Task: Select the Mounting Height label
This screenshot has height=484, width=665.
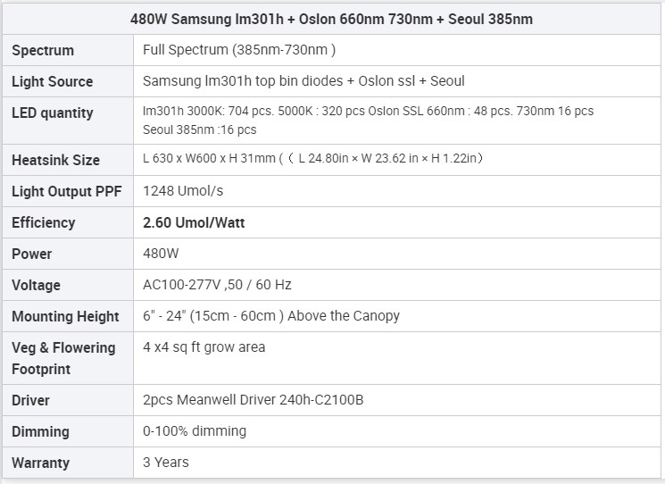Action: pyautogui.click(x=65, y=316)
